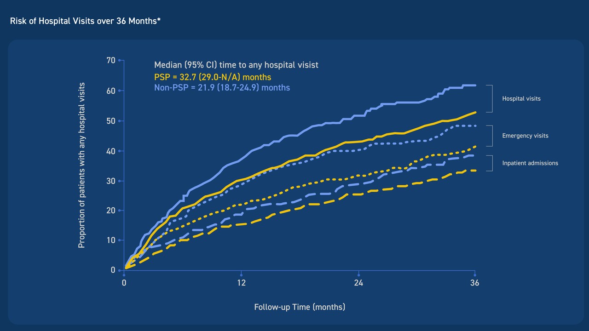Image resolution: width=589 pixels, height=331 pixels.
Task: Click x-axis tick label 0
Action: (x=124, y=283)
